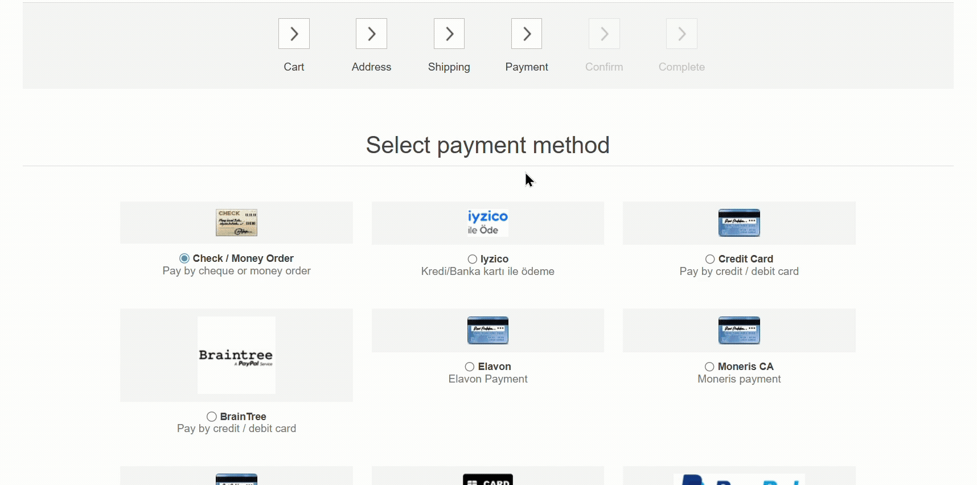Click the Check / Money Order cheque image

point(236,223)
